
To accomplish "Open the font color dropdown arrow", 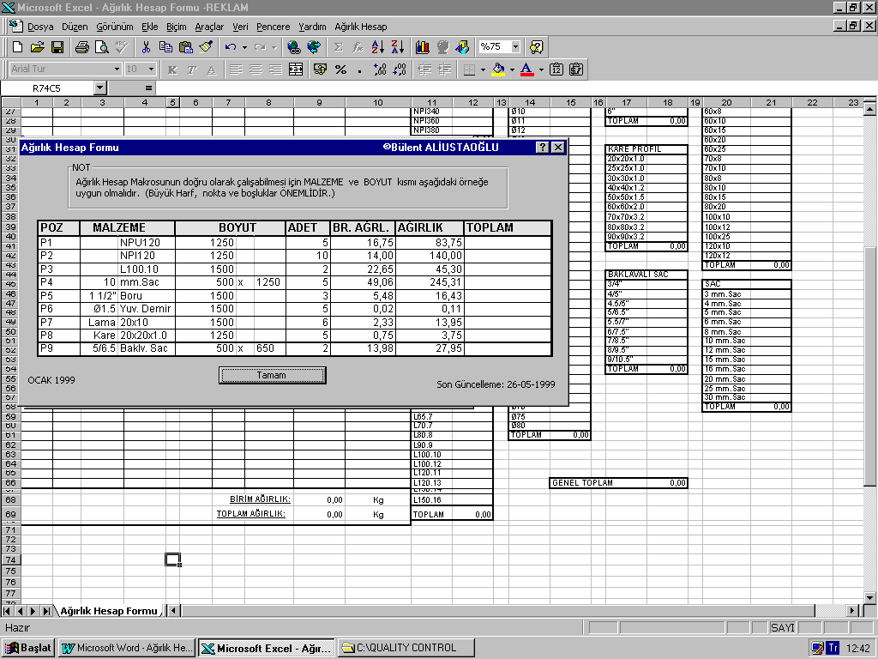I will click(541, 70).
